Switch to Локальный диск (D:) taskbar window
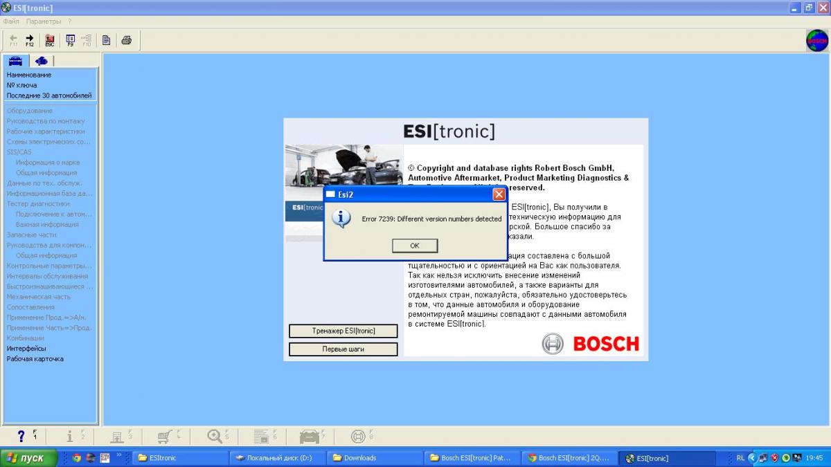831x467 pixels. (276, 458)
